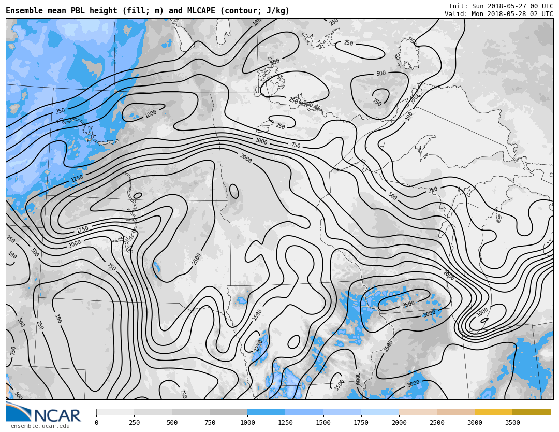Pick the 2000–2500 peach colorbar segment
Viewport: 559px width, 432px height.
pos(418,412)
